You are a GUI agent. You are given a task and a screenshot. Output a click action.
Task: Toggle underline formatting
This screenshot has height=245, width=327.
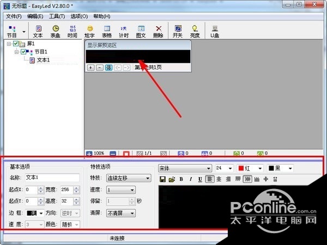pos(200,179)
